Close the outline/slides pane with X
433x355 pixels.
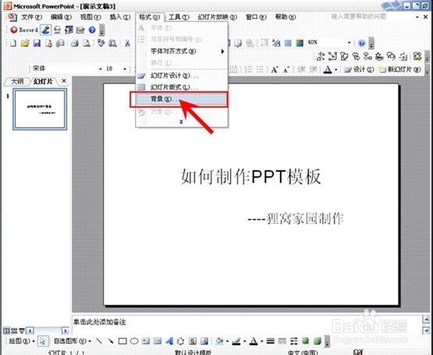tap(64, 81)
